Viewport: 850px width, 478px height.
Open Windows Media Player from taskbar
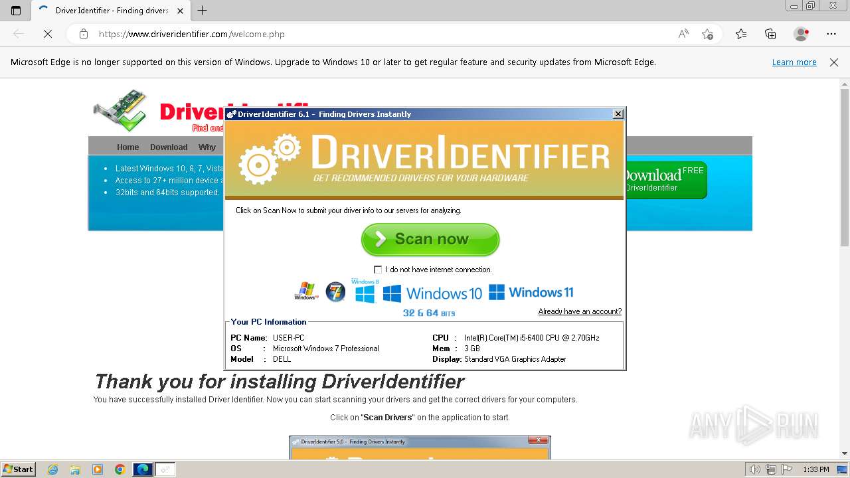tap(98, 469)
